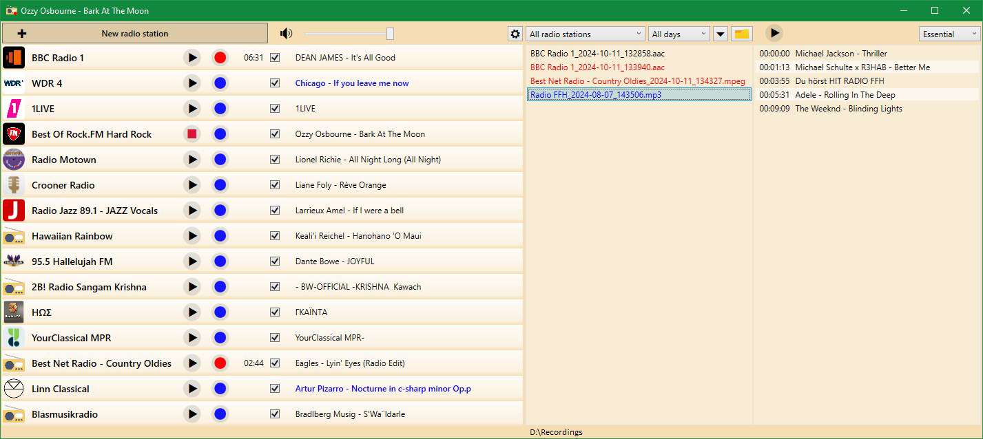This screenshot has height=439, width=983.
Task: Play Radio Motown
Action: [x=192, y=160]
